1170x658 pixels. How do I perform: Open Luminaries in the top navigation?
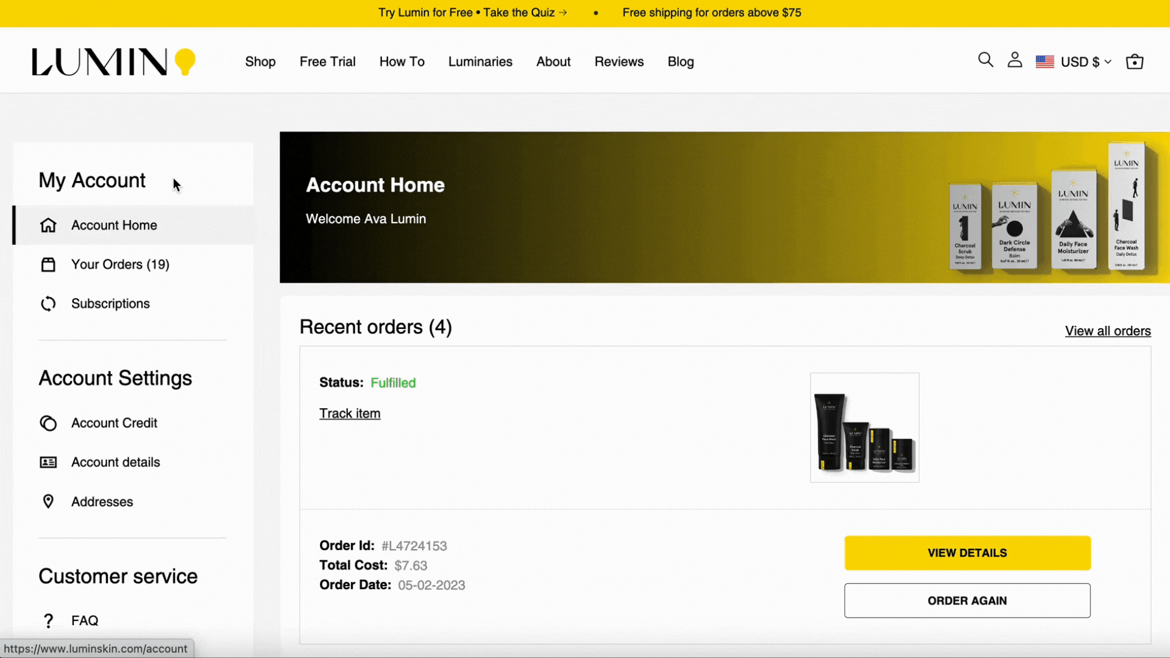[x=480, y=62]
